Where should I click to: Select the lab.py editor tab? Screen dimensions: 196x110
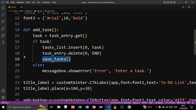point(14,7)
